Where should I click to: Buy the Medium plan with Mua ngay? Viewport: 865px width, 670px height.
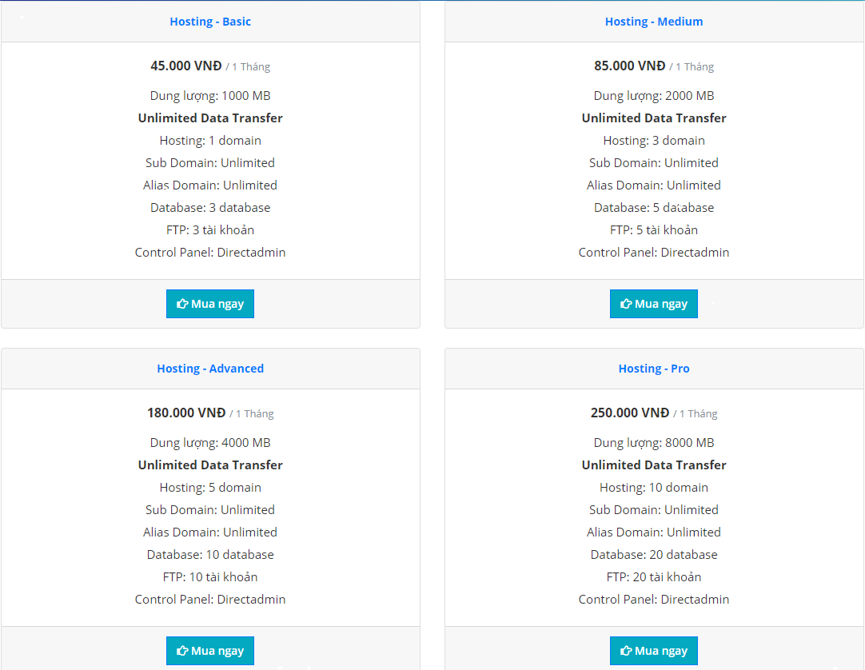654,304
